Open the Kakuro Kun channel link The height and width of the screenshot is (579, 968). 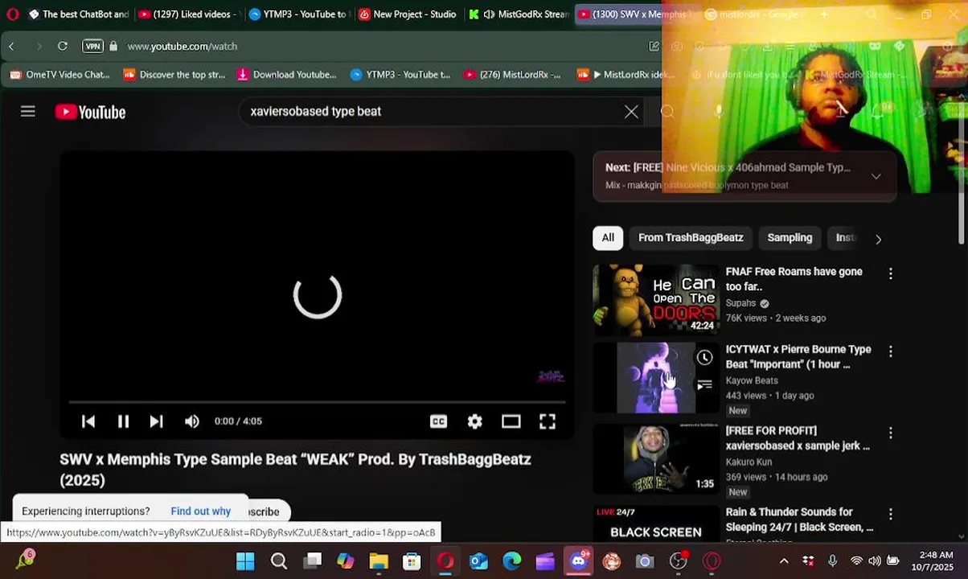tap(749, 462)
